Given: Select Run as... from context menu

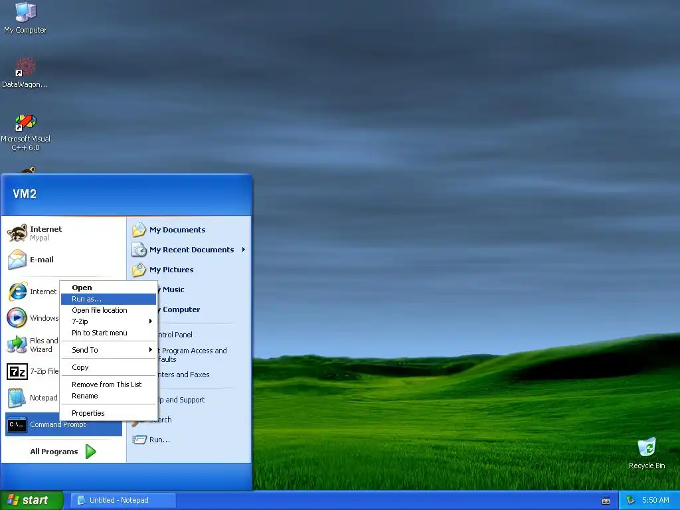Looking at the screenshot, I should (108, 299).
